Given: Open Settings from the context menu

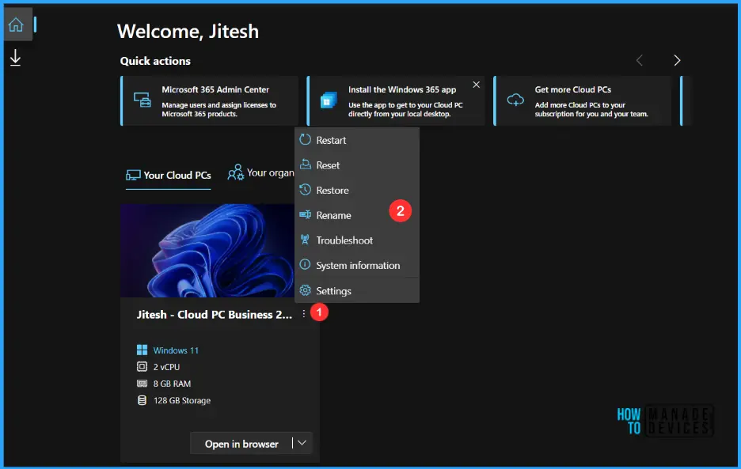Looking at the screenshot, I should tap(357, 291).
